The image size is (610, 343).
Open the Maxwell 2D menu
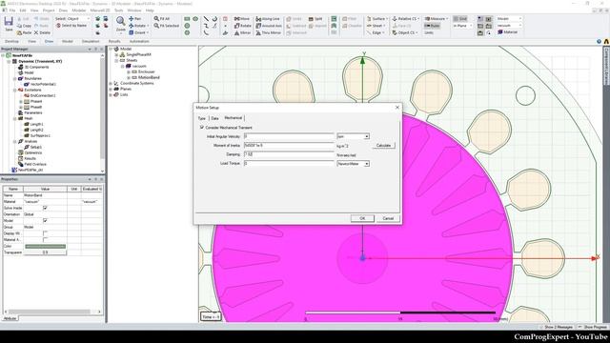[100, 10]
